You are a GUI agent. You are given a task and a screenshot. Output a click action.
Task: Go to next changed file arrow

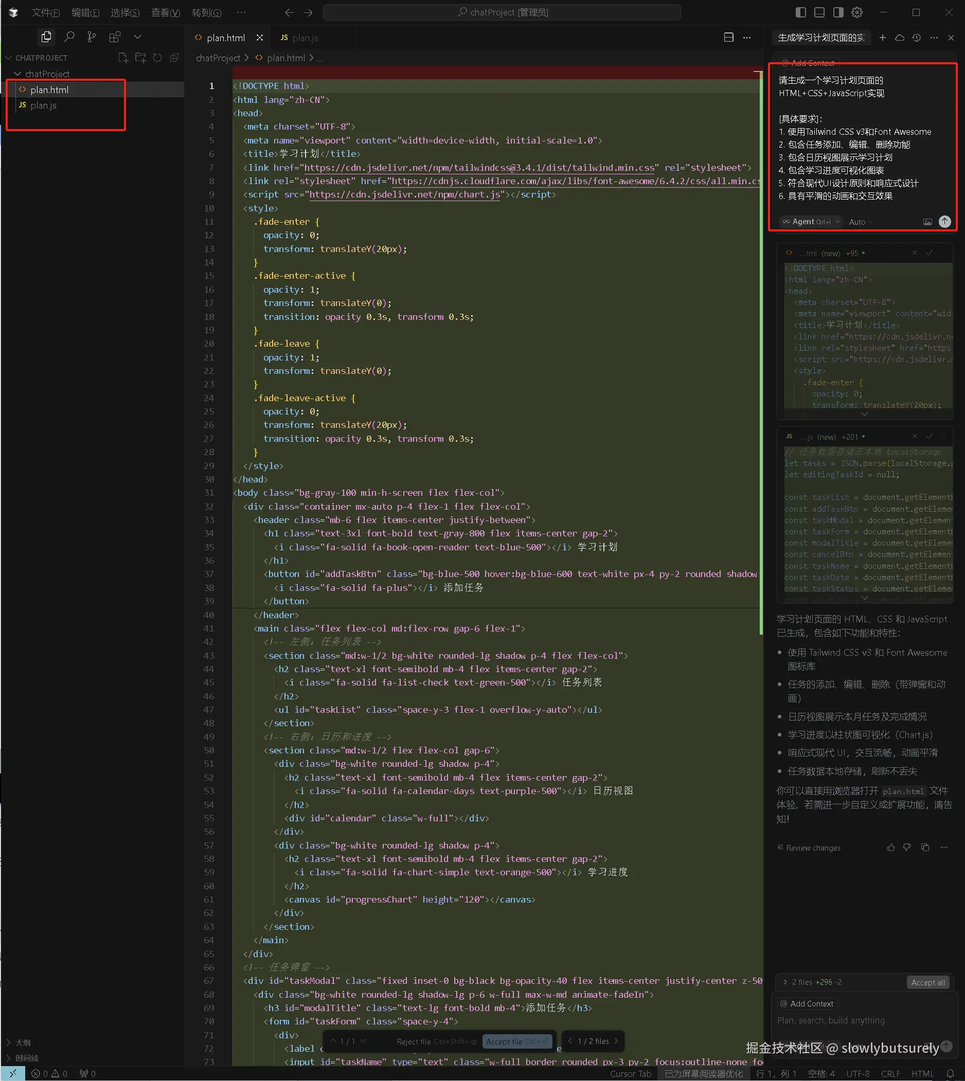616,1041
